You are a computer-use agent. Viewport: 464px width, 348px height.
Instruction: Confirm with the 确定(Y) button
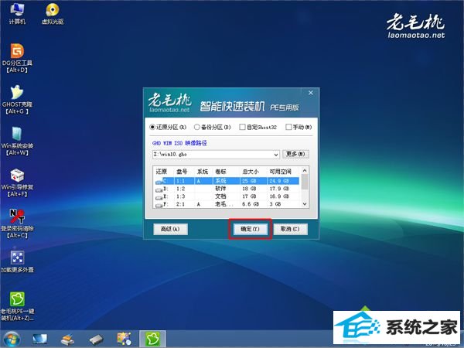click(250, 229)
